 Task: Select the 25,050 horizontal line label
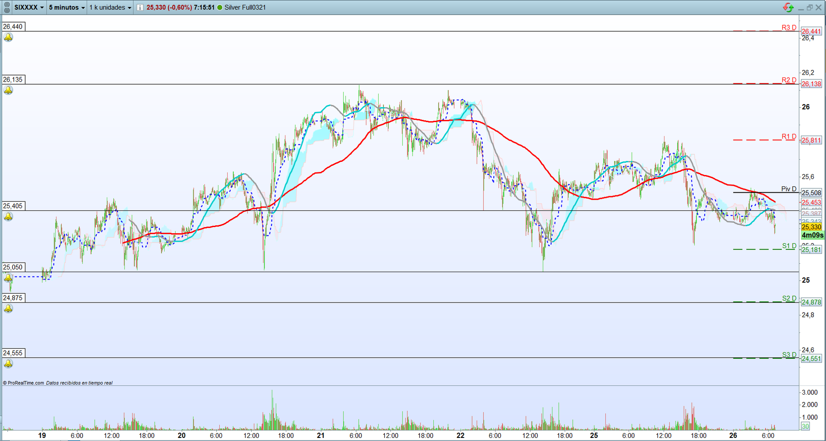(x=13, y=267)
